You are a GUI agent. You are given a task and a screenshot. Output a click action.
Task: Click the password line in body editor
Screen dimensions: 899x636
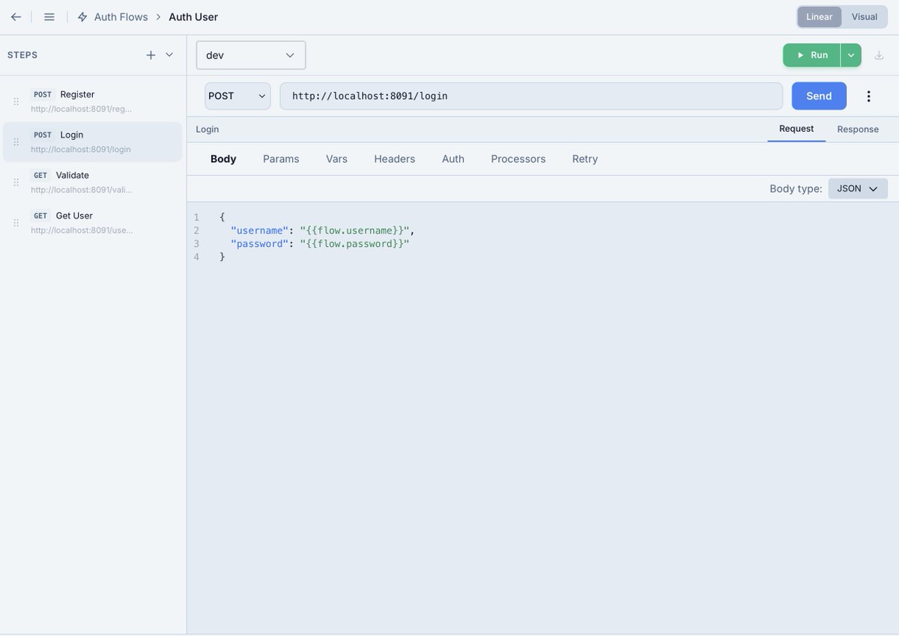[320, 244]
